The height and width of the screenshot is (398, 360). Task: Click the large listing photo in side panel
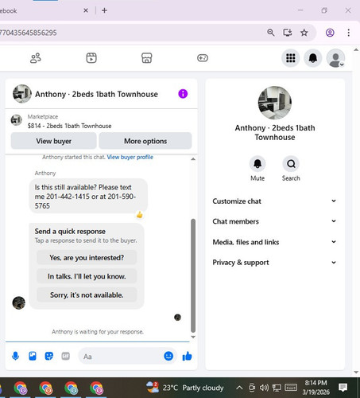[275, 103]
